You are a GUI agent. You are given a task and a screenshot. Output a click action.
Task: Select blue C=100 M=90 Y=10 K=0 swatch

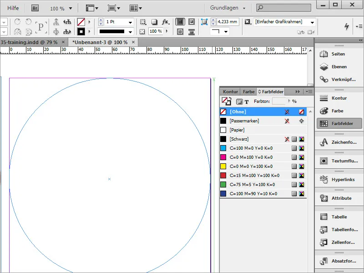[263, 194]
